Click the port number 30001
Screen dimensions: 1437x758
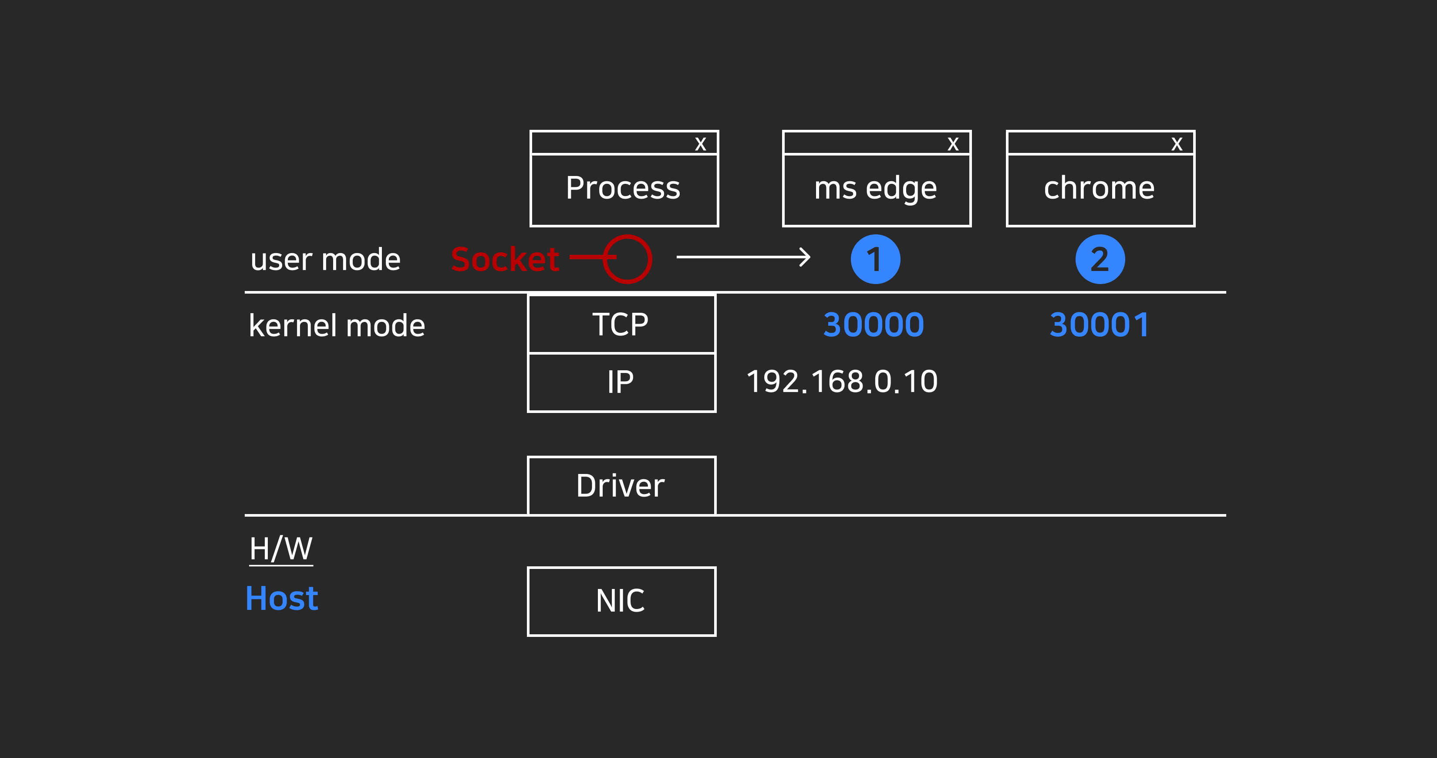point(1100,325)
